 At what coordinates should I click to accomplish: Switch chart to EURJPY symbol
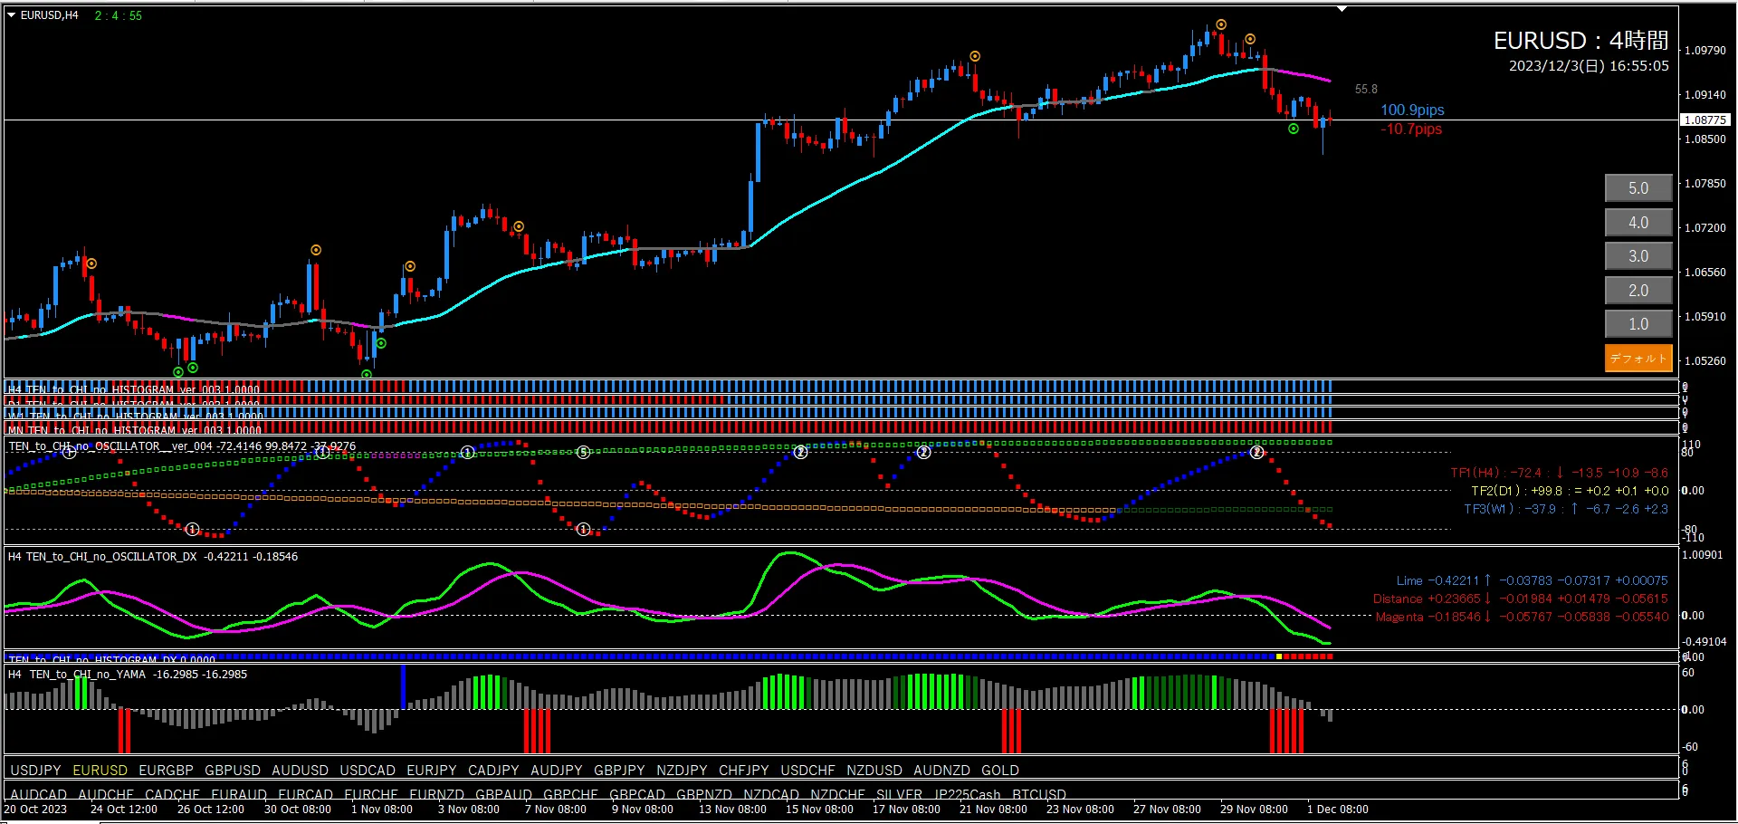point(432,771)
